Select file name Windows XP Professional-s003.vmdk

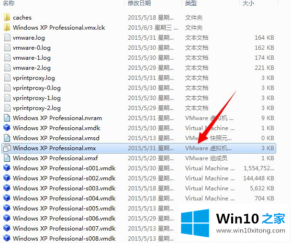point(64,188)
